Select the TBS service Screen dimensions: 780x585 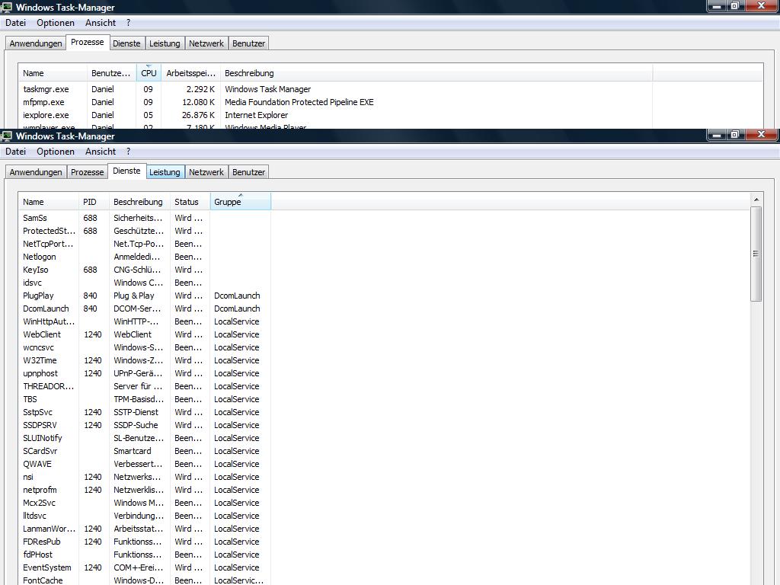click(30, 399)
